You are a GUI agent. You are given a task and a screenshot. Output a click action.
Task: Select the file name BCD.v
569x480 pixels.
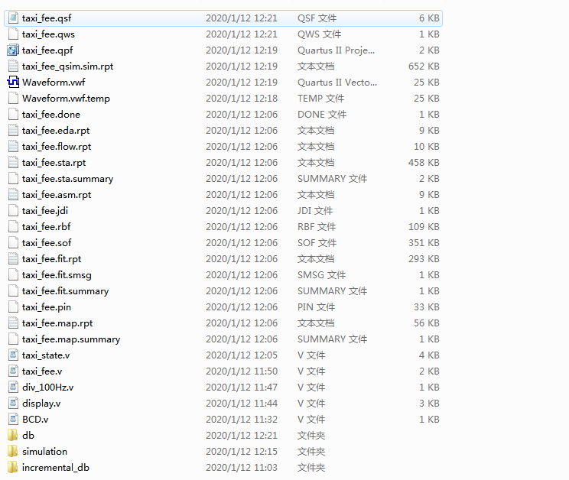click(x=35, y=420)
